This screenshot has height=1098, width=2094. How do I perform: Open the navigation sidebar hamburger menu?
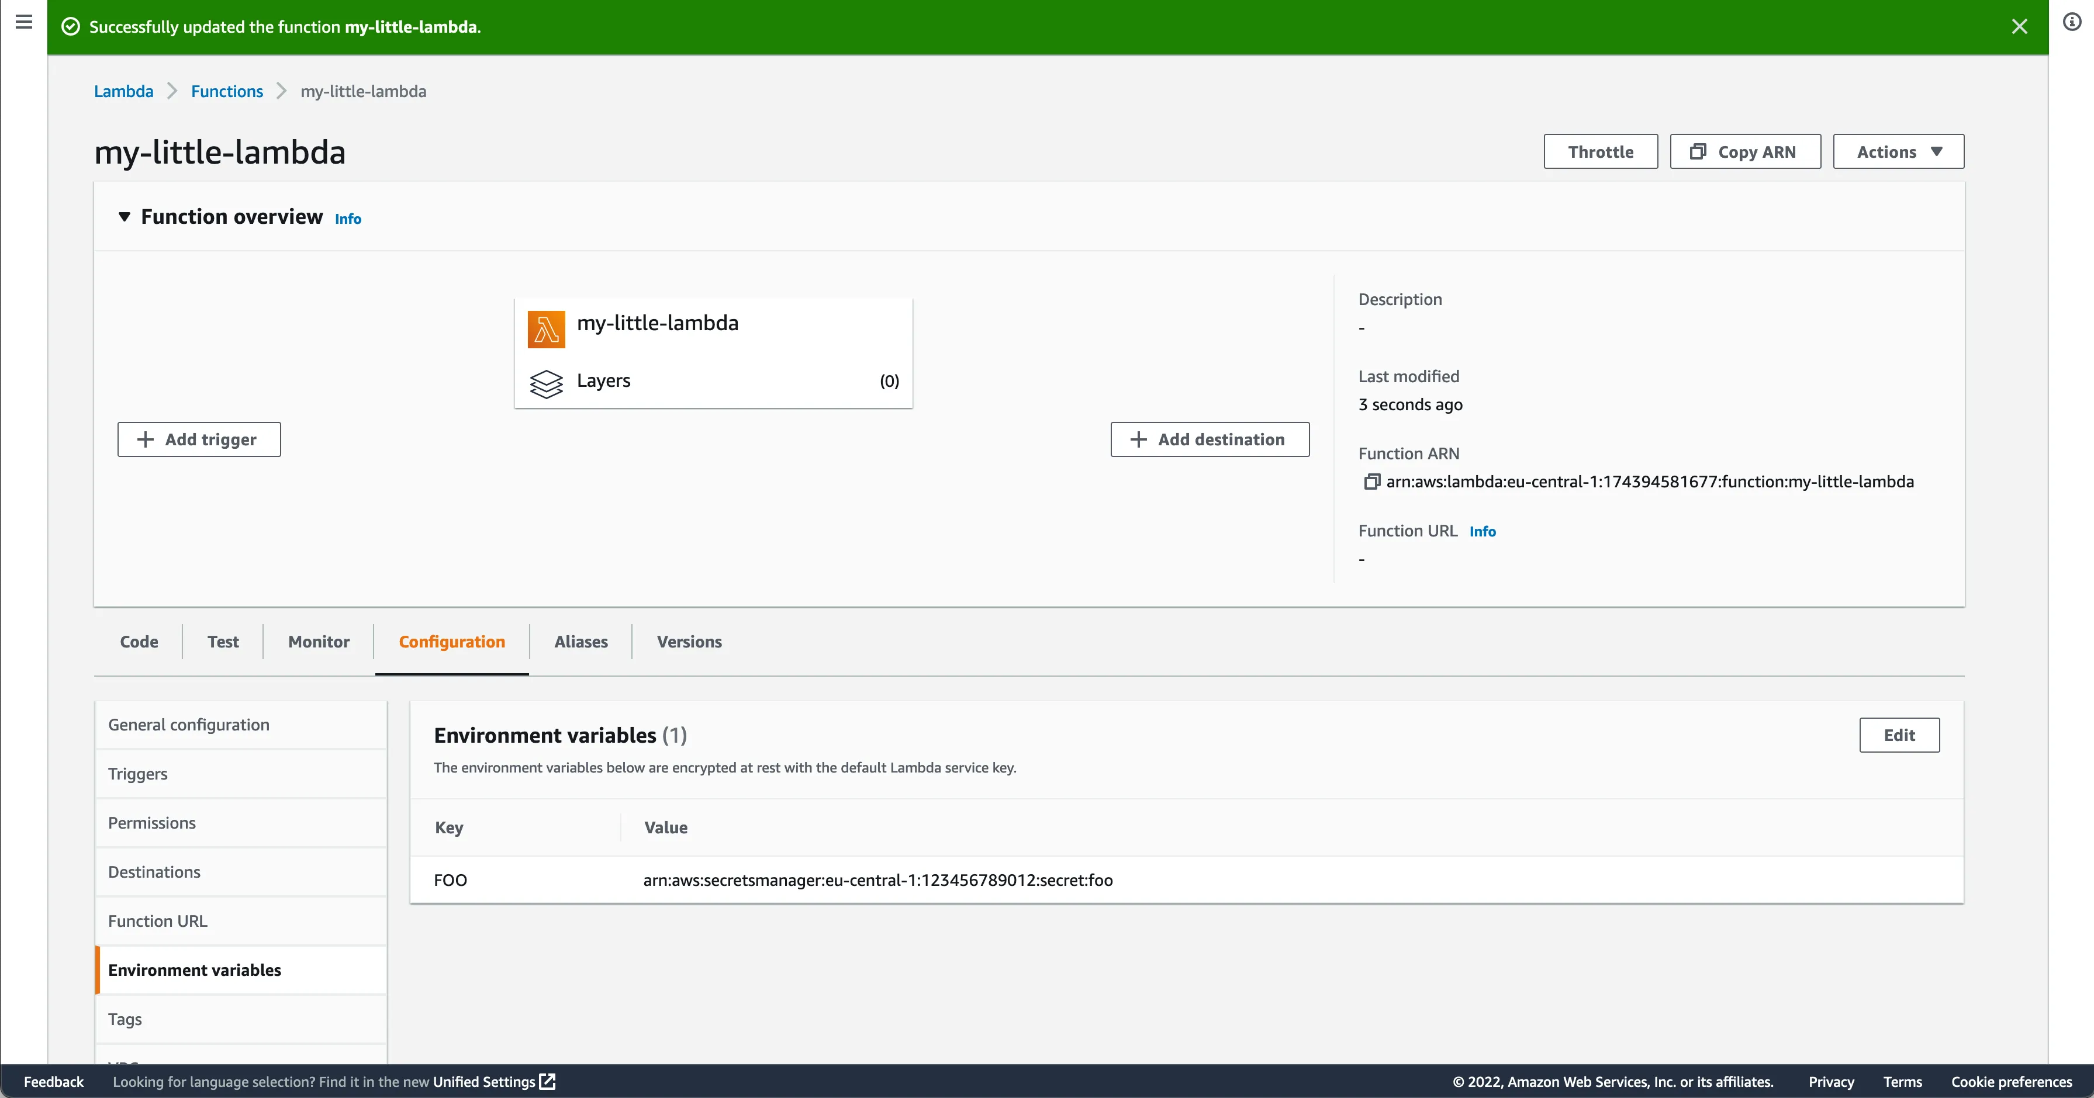click(23, 22)
